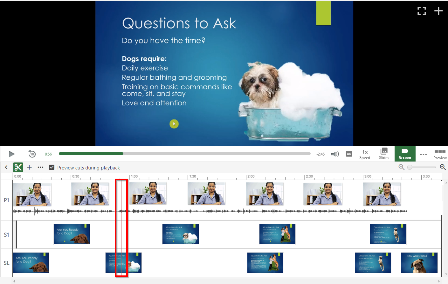Screen dimensions: 448x284
Task: Mute the audio volume
Action: [x=335, y=154]
